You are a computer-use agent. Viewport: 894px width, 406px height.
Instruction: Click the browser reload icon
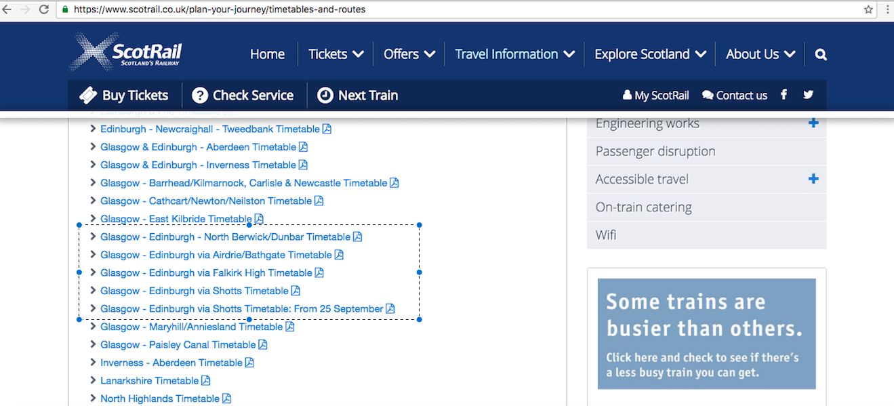(43, 9)
